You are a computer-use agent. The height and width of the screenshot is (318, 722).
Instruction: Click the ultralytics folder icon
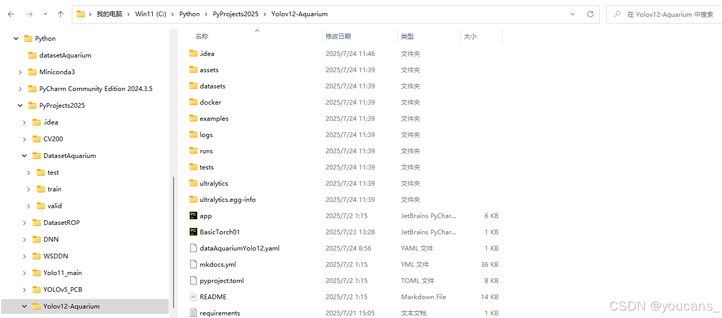click(193, 183)
